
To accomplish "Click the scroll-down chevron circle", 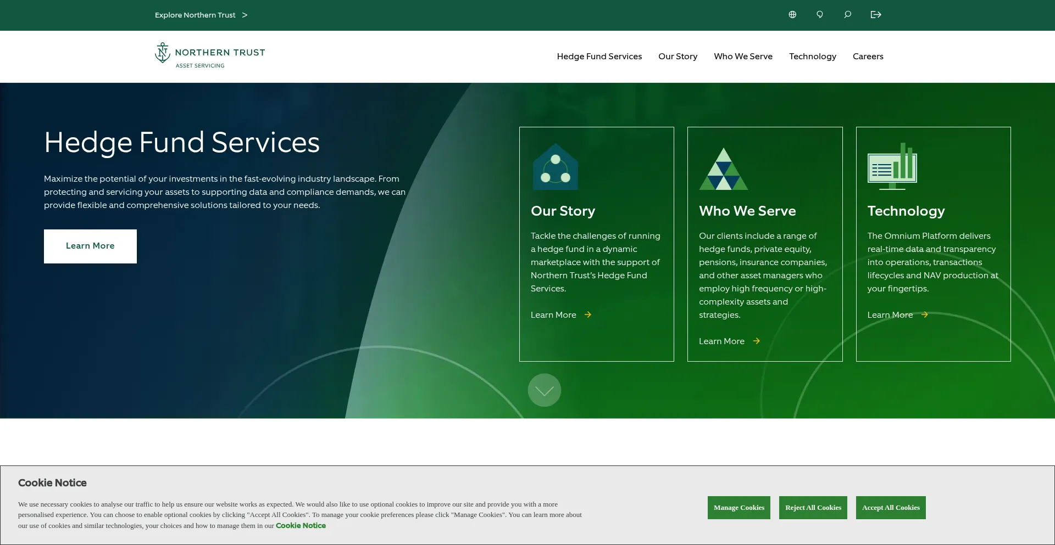I will [x=545, y=390].
